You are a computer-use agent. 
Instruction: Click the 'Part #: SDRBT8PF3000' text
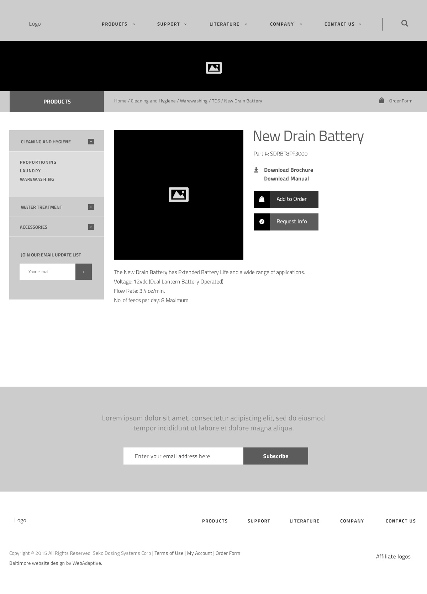coord(280,154)
